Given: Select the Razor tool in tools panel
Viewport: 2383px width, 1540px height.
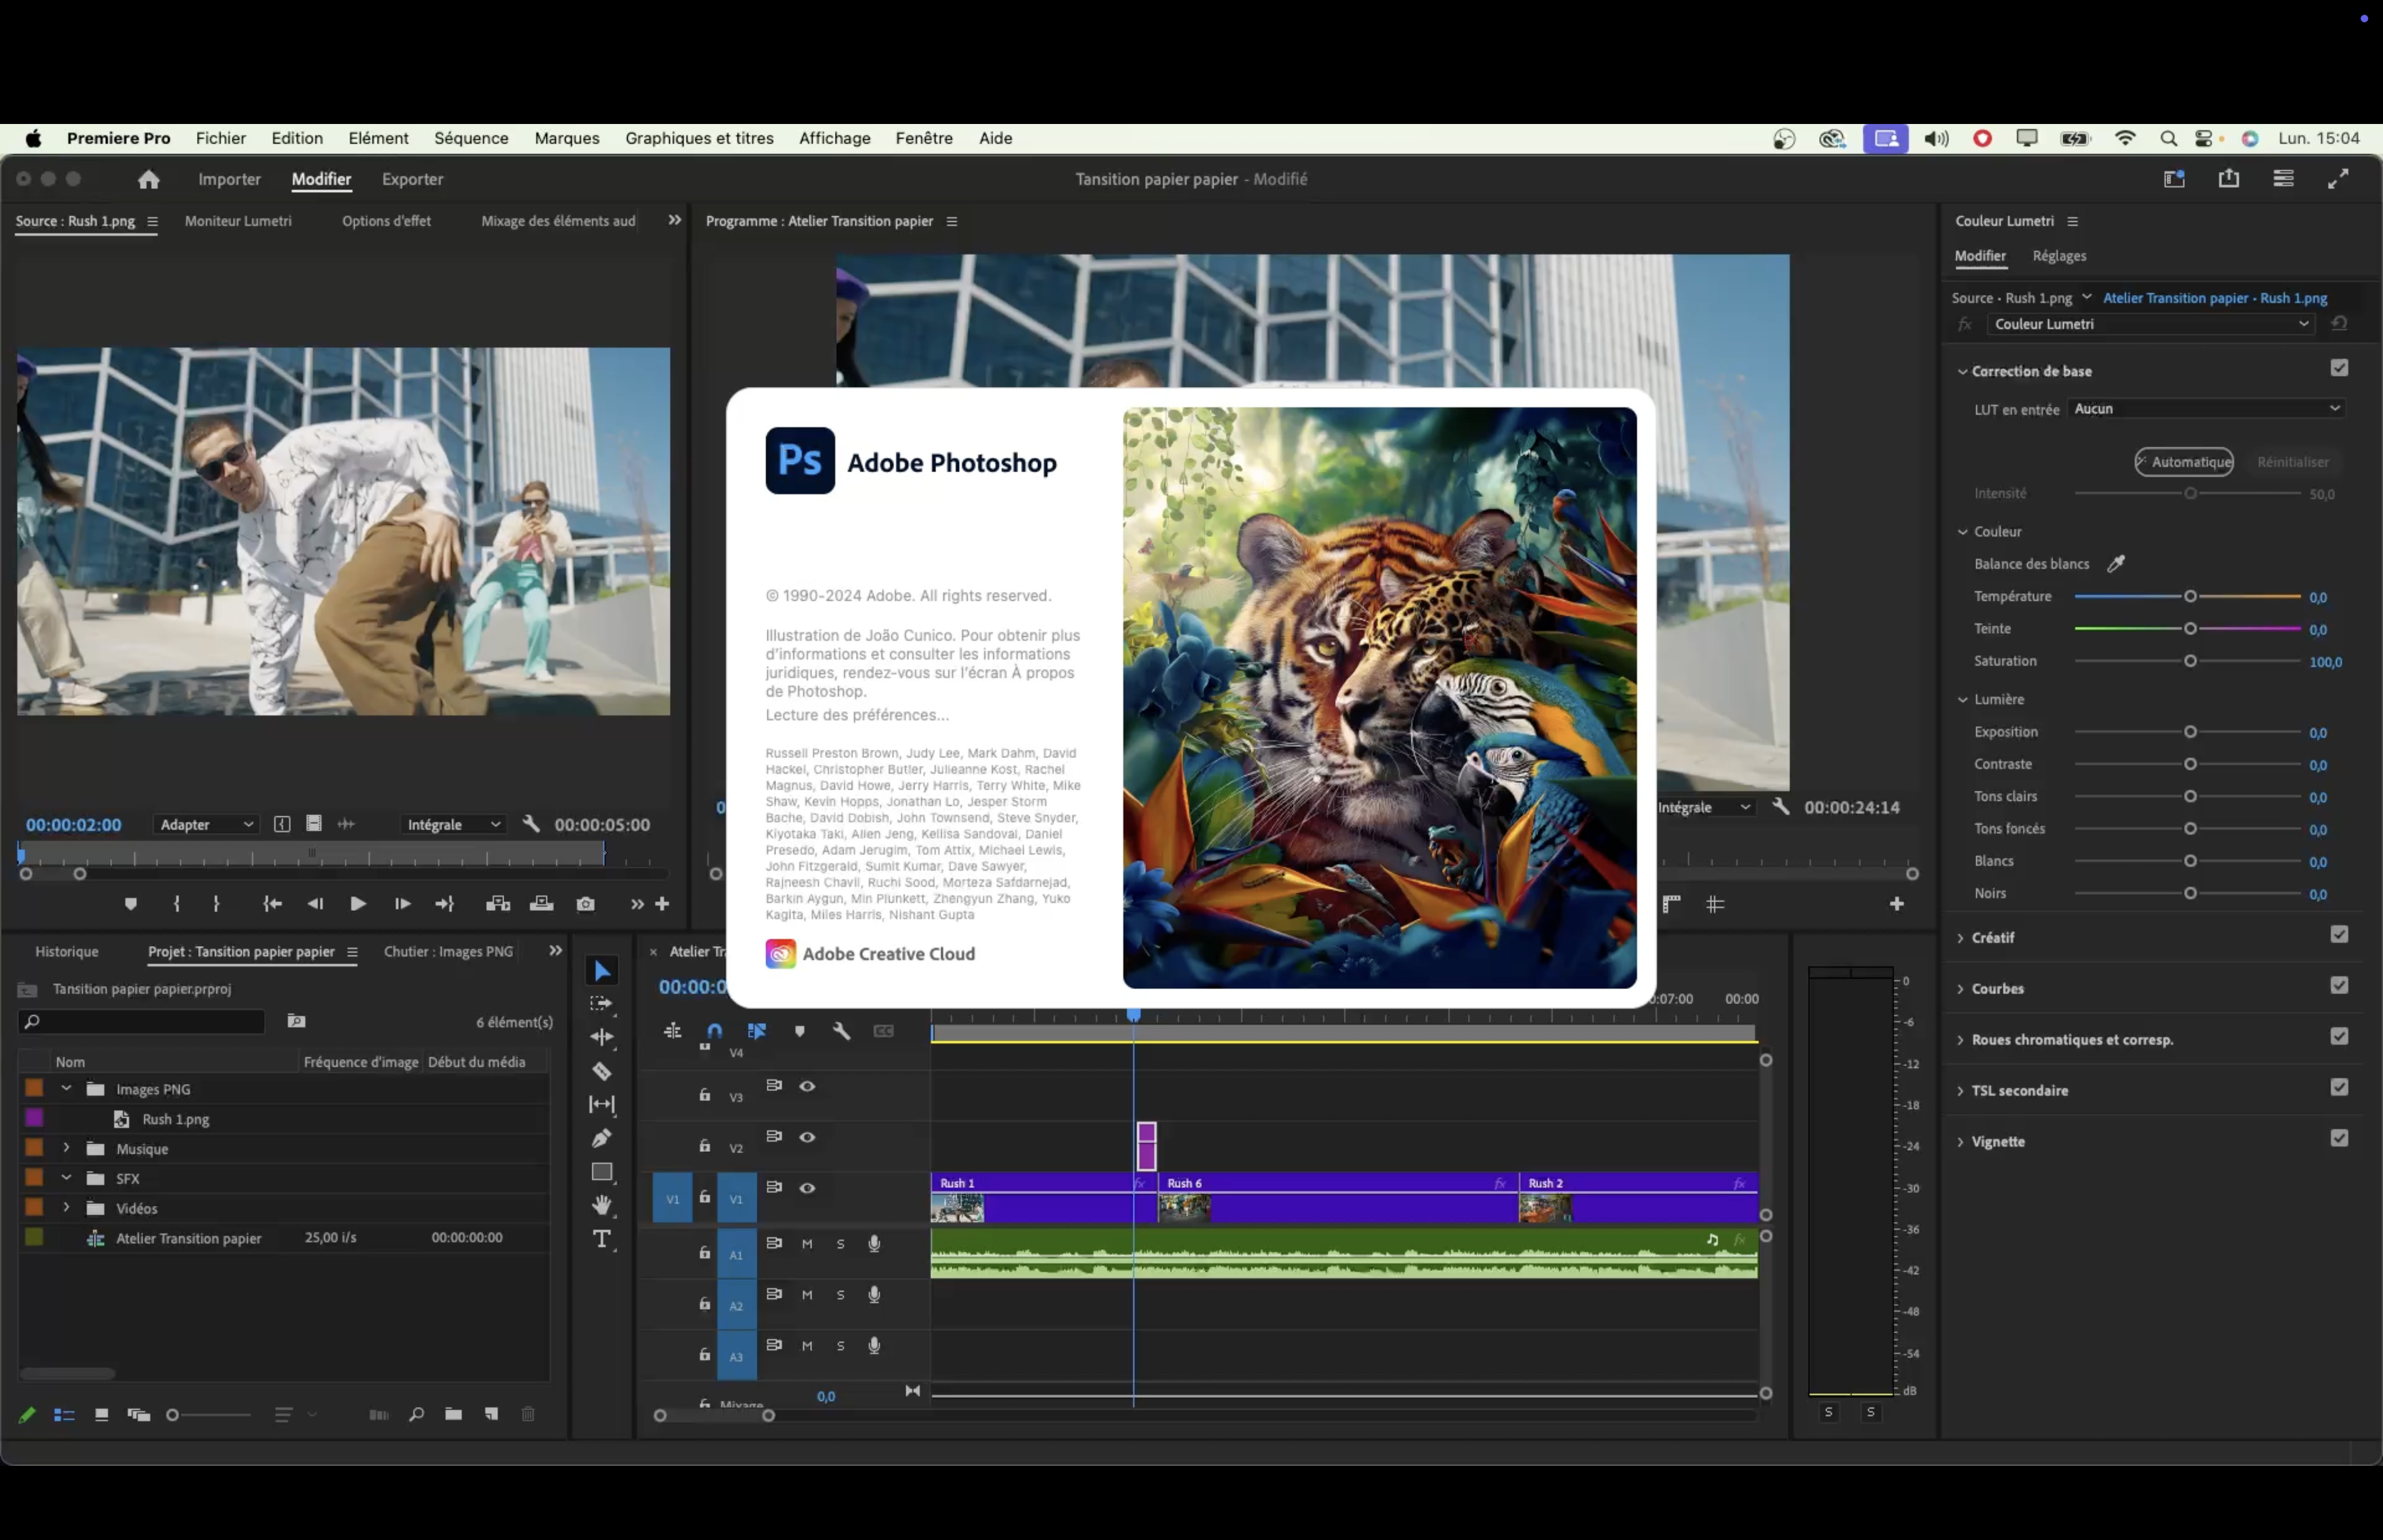Looking at the screenshot, I should [602, 1071].
